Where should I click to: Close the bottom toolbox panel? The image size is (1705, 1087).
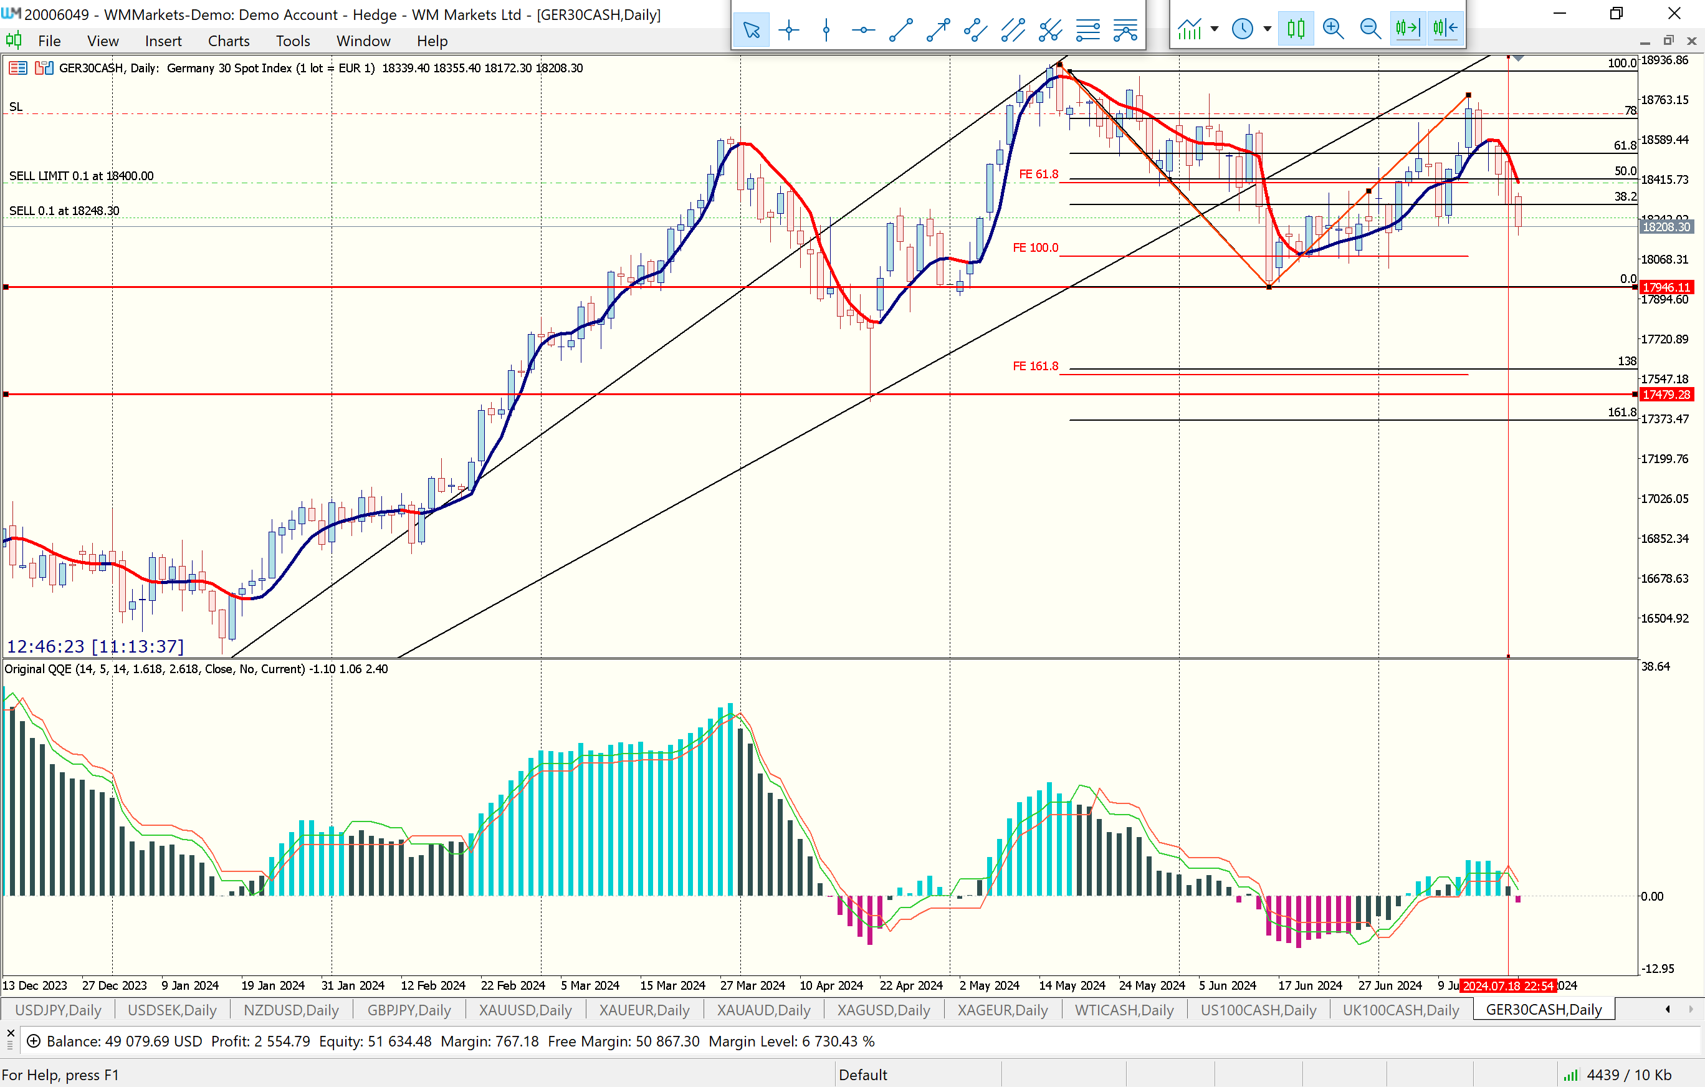coord(10,1033)
